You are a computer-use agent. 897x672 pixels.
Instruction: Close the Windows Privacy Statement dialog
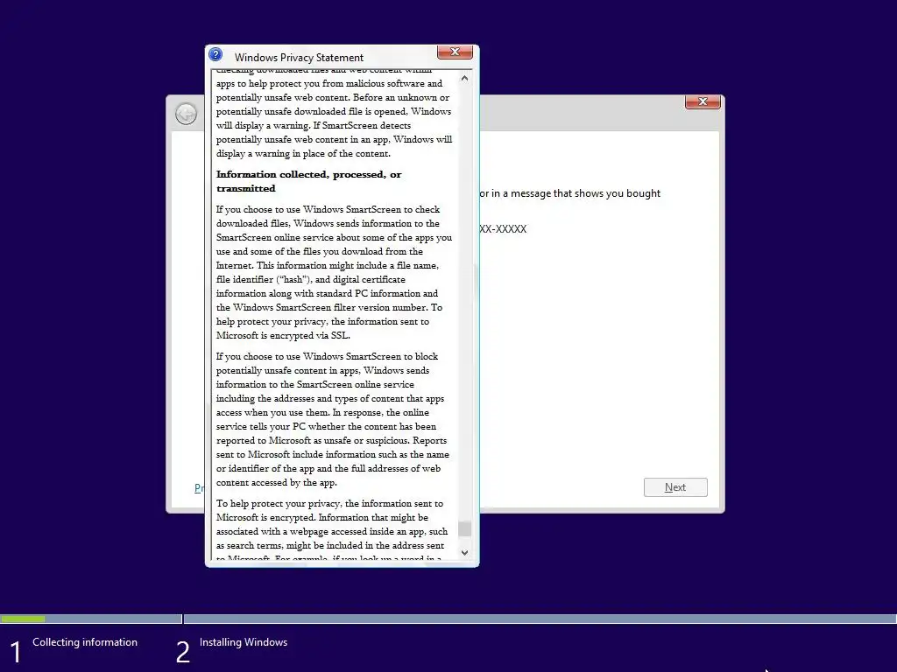pyautogui.click(x=455, y=52)
